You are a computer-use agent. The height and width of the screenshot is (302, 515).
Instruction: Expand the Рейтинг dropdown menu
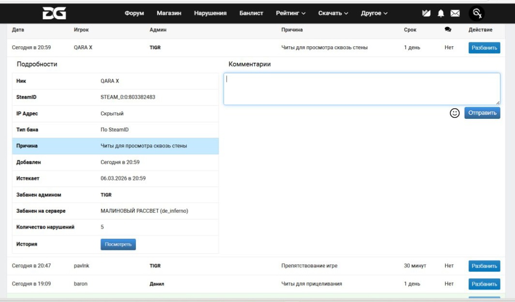[290, 14]
